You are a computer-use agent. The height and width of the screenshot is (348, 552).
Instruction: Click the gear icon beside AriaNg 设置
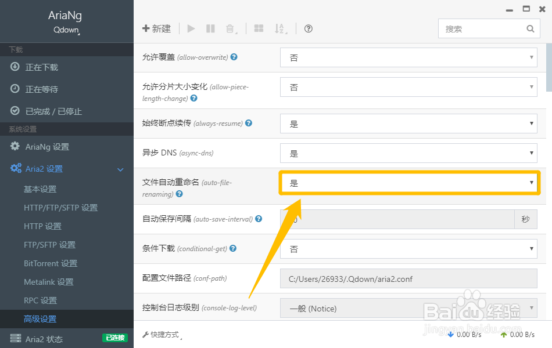click(x=15, y=146)
